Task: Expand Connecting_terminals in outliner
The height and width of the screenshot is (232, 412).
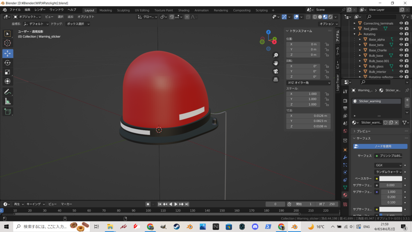Action: click(x=355, y=23)
